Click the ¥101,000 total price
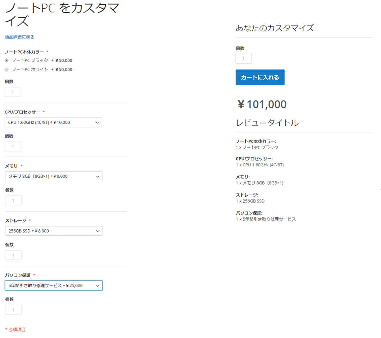The width and height of the screenshot is (381, 338). 262,104
